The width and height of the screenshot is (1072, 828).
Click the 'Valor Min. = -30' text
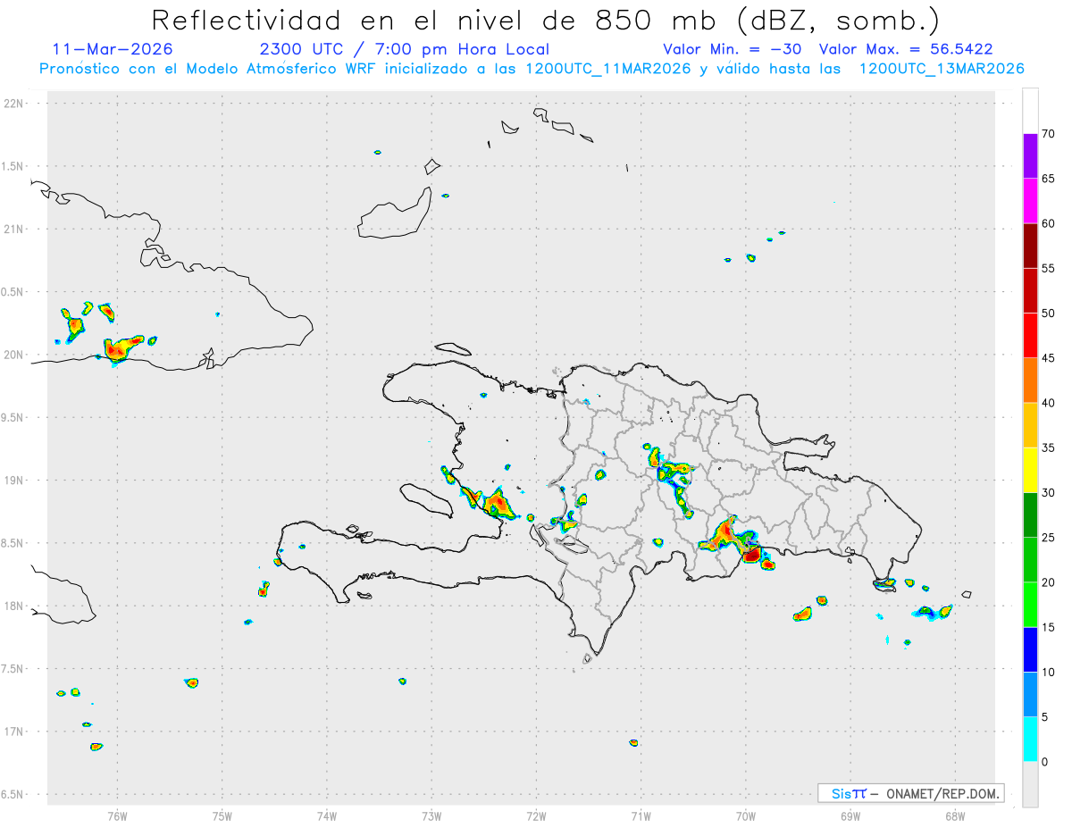734,49
